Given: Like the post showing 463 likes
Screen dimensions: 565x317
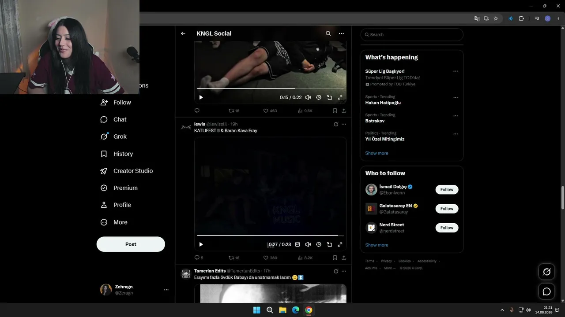Looking at the screenshot, I should 270,111.
